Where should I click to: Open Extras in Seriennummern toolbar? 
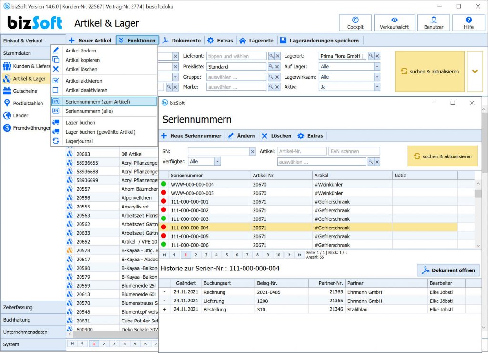tap(311, 136)
